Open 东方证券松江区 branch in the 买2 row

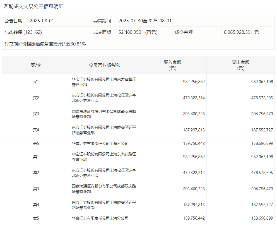104,98
